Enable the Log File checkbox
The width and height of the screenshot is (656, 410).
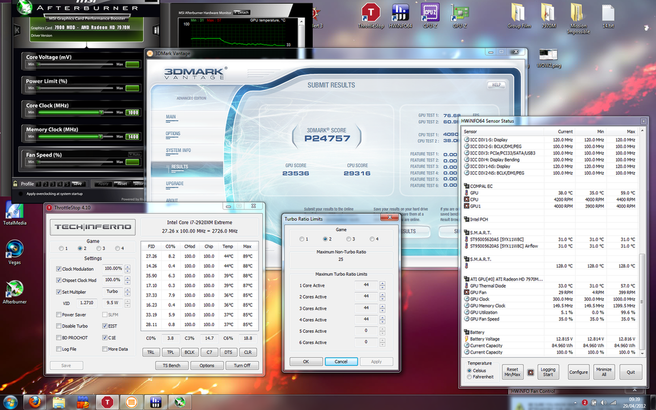click(58, 349)
